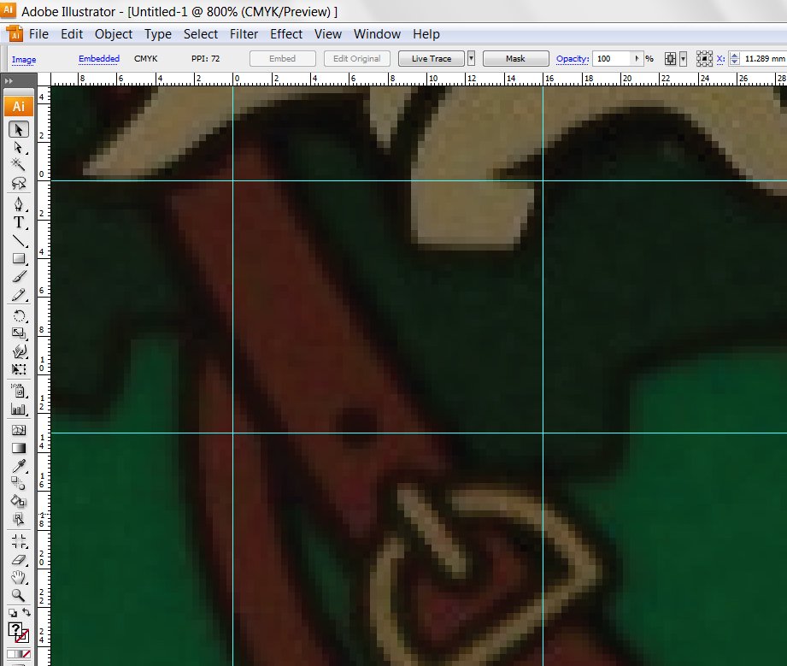The width and height of the screenshot is (787, 666).
Task: Select the Type tool
Action: [18, 222]
